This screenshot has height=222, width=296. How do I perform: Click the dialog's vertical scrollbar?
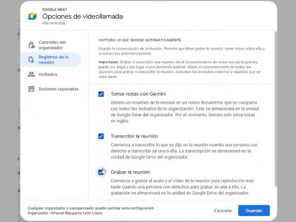coord(276,109)
